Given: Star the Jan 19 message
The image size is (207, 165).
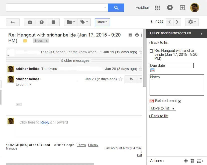Looking at the screenshot, I should click(141, 52).
